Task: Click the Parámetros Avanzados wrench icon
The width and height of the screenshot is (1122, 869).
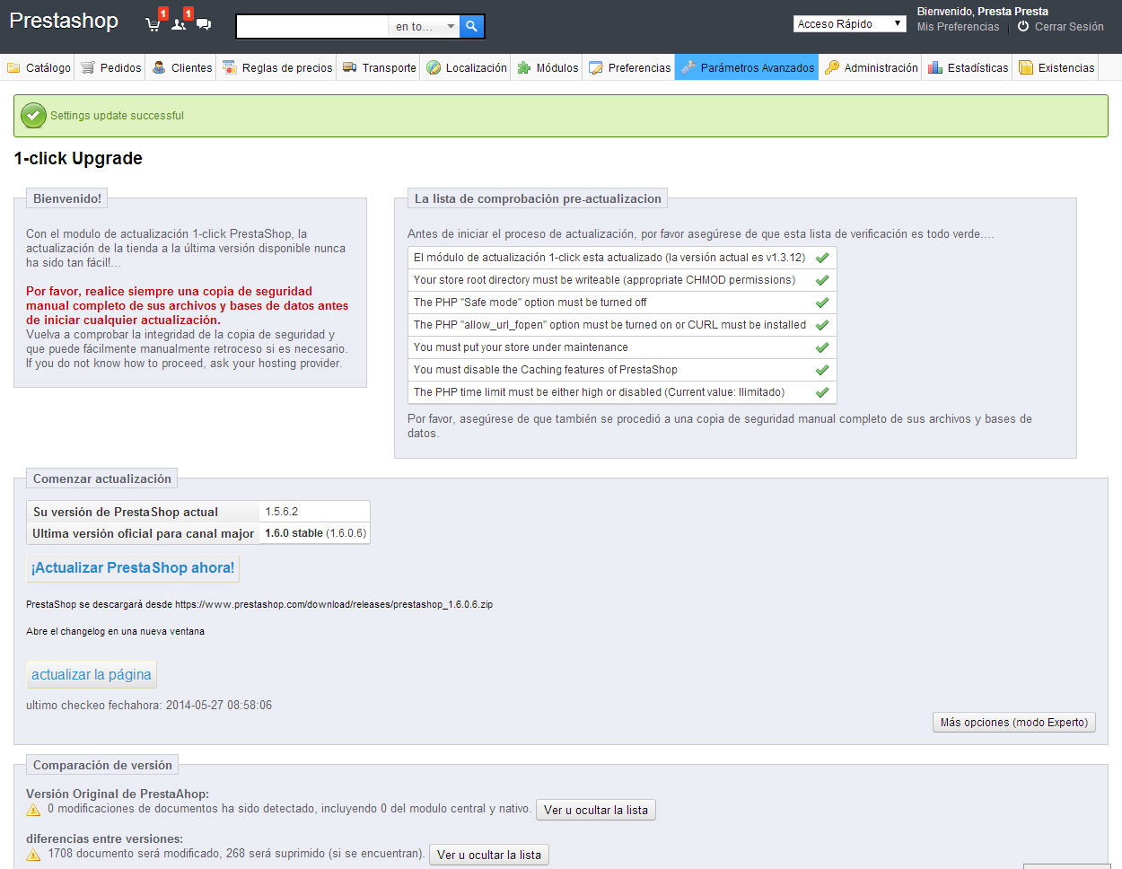Action: tap(688, 67)
